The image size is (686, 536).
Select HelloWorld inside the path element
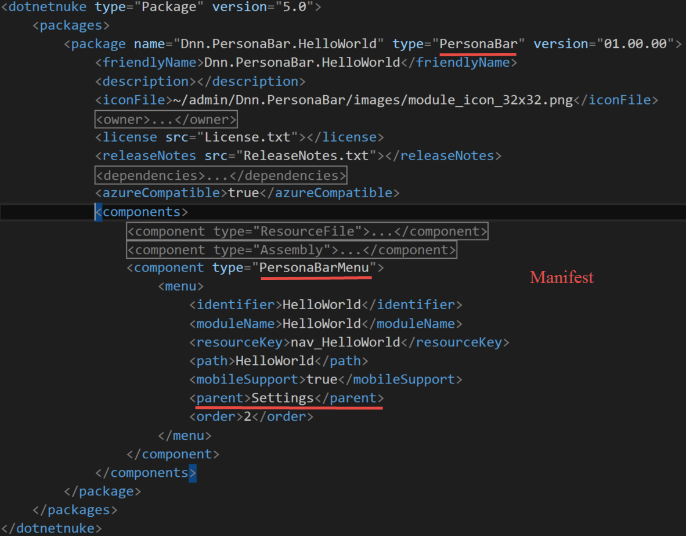point(275,361)
